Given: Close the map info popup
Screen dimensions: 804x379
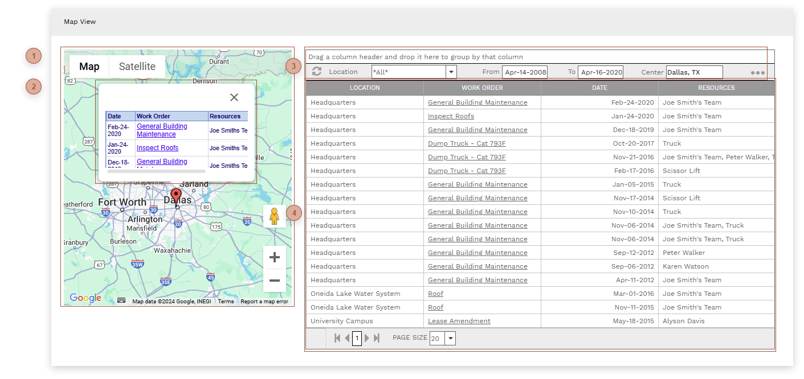Looking at the screenshot, I should [234, 97].
